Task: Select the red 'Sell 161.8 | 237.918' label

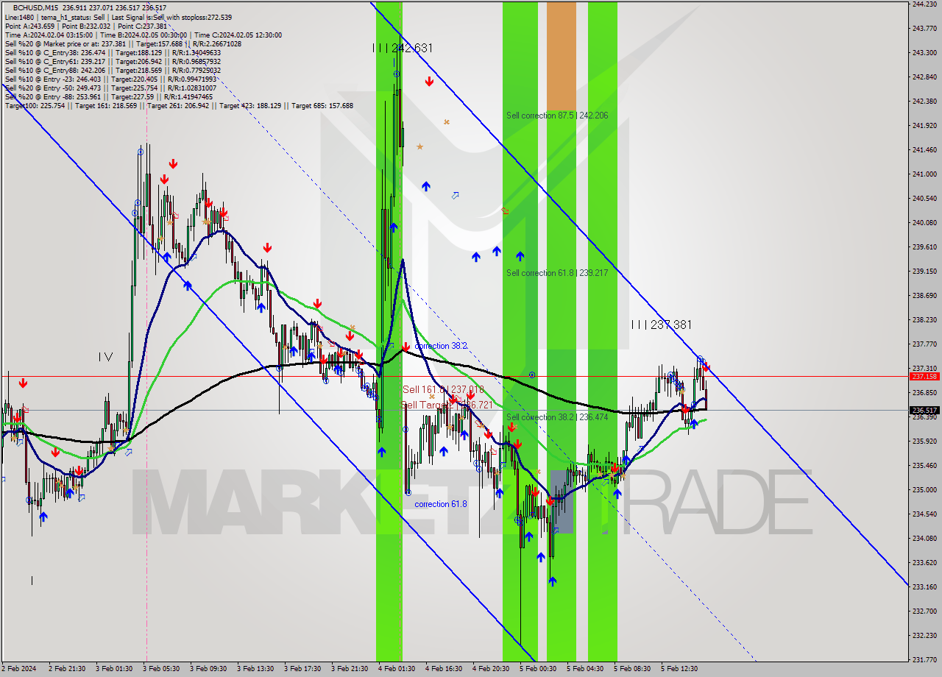Action: pyautogui.click(x=443, y=389)
